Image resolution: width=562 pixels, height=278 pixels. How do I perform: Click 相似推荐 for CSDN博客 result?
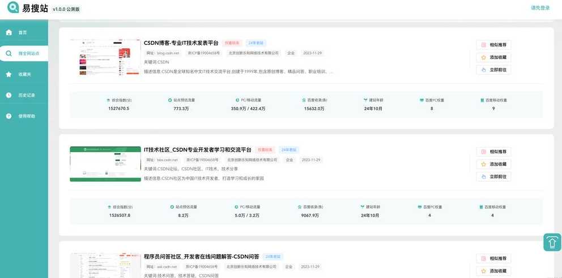pos(493,45)
